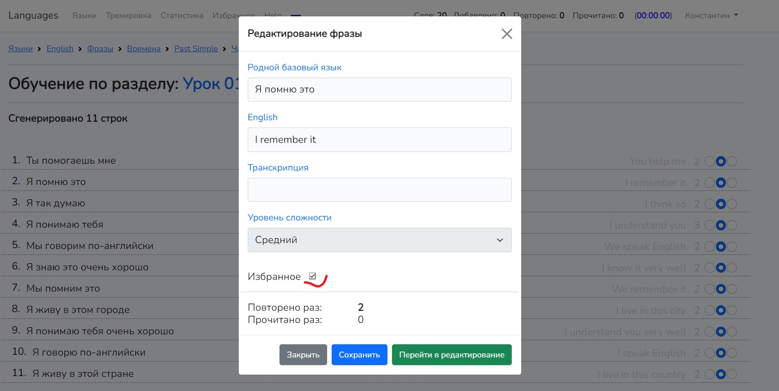Click Перейти в редактирование button

[x=451, y=355]
